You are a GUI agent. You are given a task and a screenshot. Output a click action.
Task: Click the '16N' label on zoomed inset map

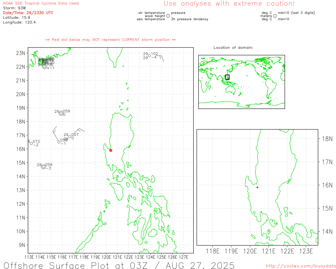pos(327,185)
